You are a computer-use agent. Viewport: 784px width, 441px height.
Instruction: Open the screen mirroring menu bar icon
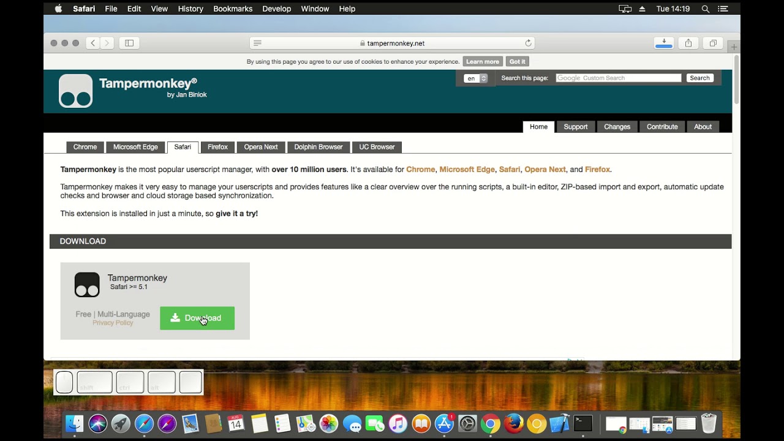(x=625, y=9)
